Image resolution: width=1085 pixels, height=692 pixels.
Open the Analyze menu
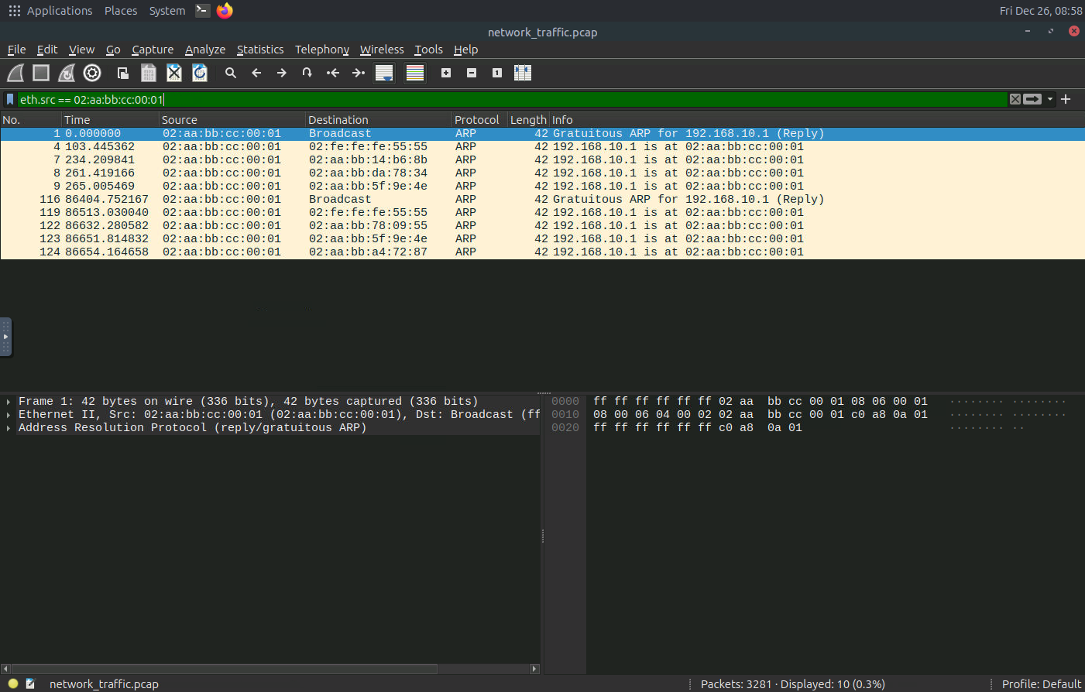(205, 50)
